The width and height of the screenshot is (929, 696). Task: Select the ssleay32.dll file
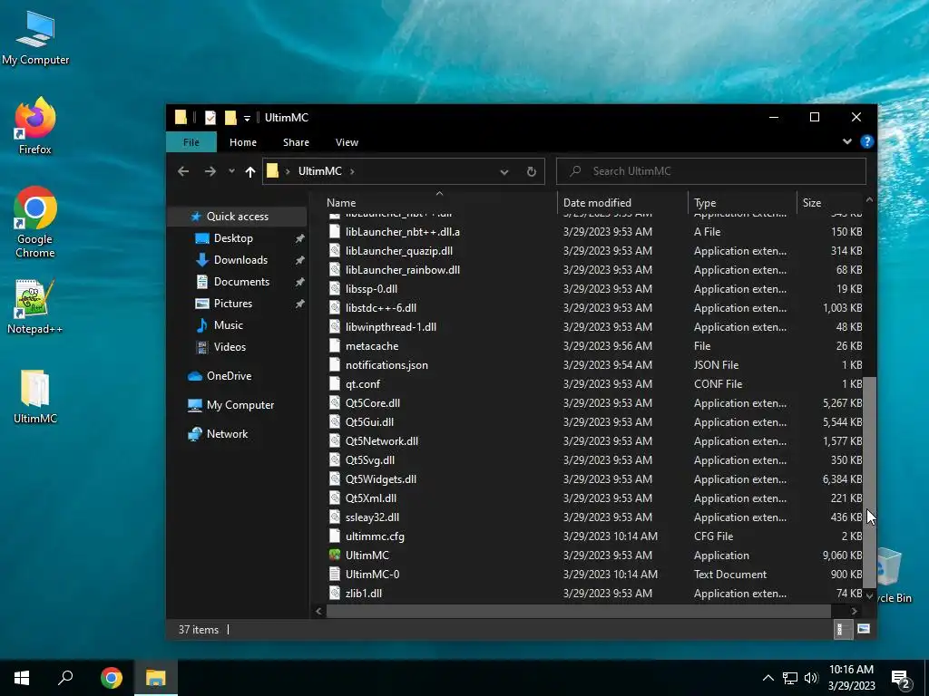(x=372, y=517)
